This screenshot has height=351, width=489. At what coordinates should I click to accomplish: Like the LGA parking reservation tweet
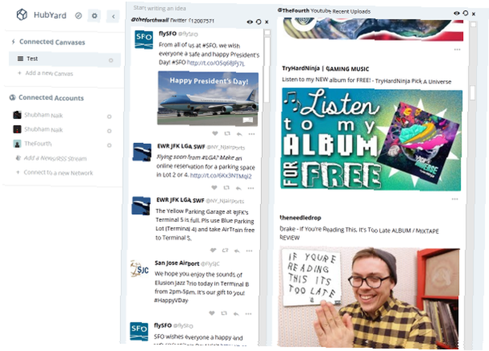[x=214, y=187]
